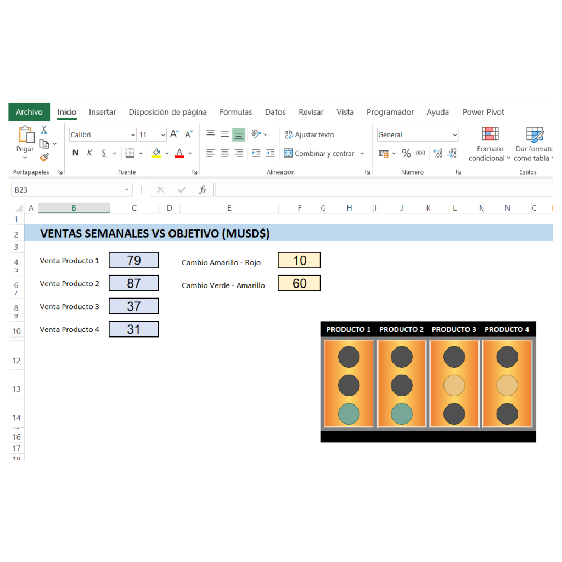Switch to the Fórmulas ribbon tab
This screenshot has width=562, height=562.
tap(235, 112)
